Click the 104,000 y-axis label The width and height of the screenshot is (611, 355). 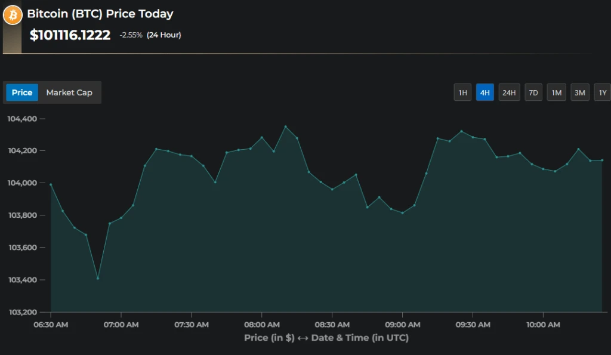22,183
